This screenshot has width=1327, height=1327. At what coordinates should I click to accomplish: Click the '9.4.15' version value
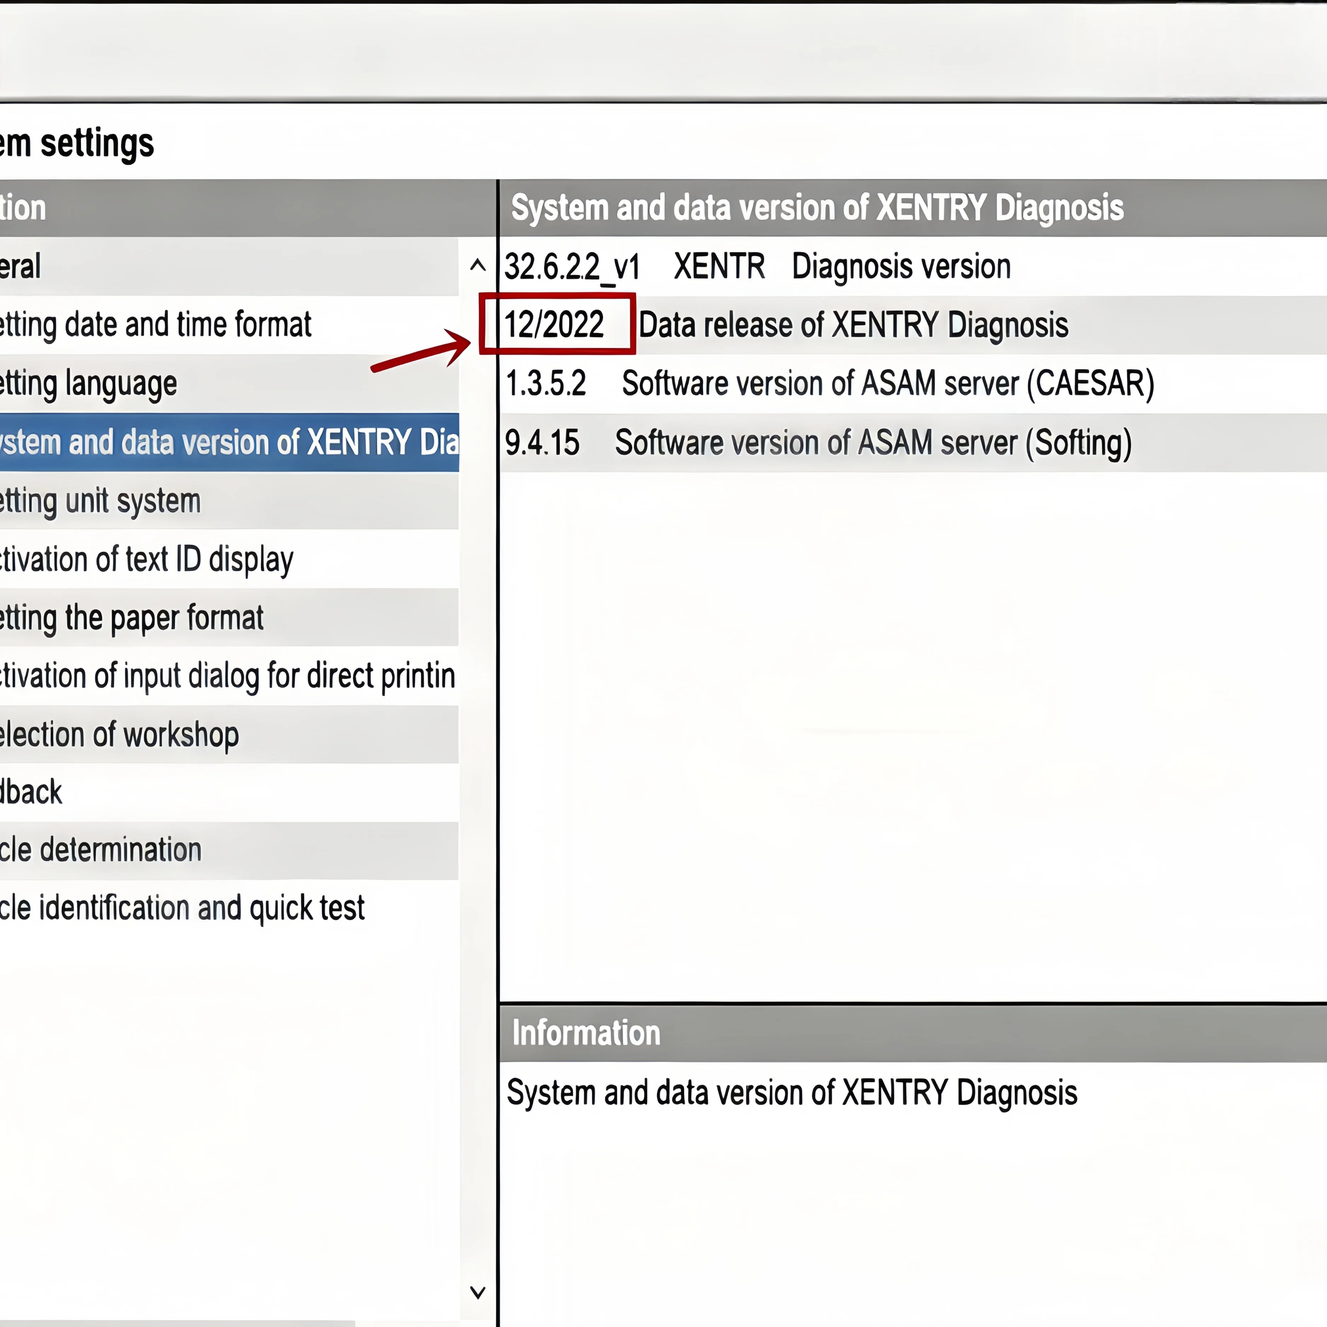(542, 443)
